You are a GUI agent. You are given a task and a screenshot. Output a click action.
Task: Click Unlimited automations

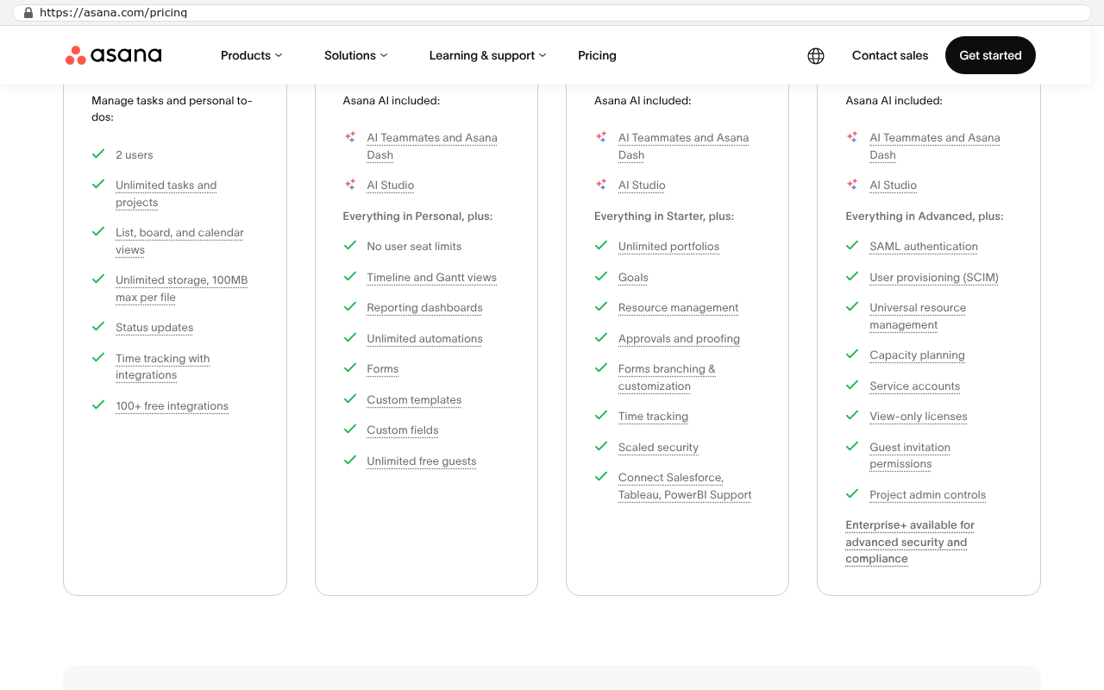(x=424, y=339)
